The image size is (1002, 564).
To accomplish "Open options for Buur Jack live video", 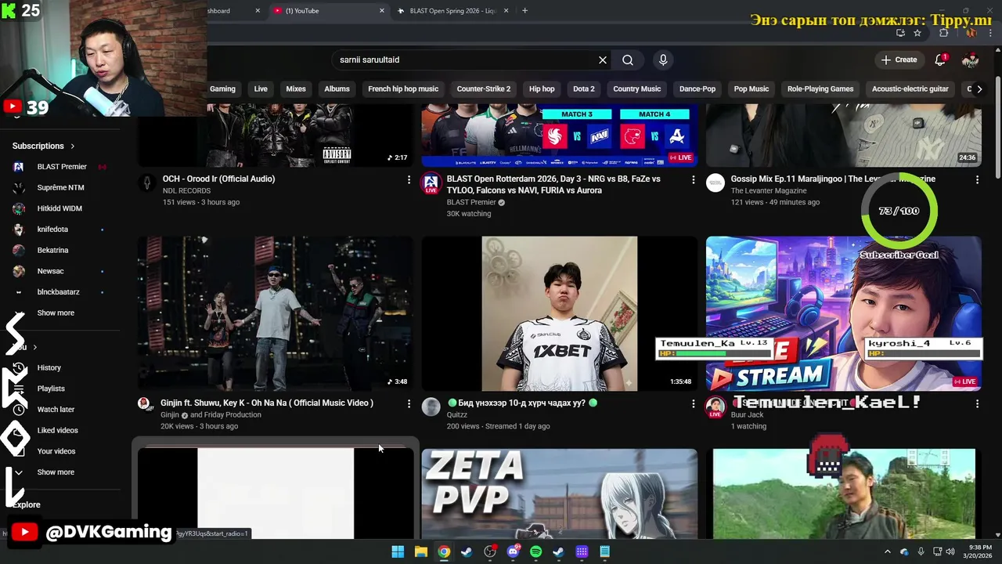I will click(x=977, y=403).
